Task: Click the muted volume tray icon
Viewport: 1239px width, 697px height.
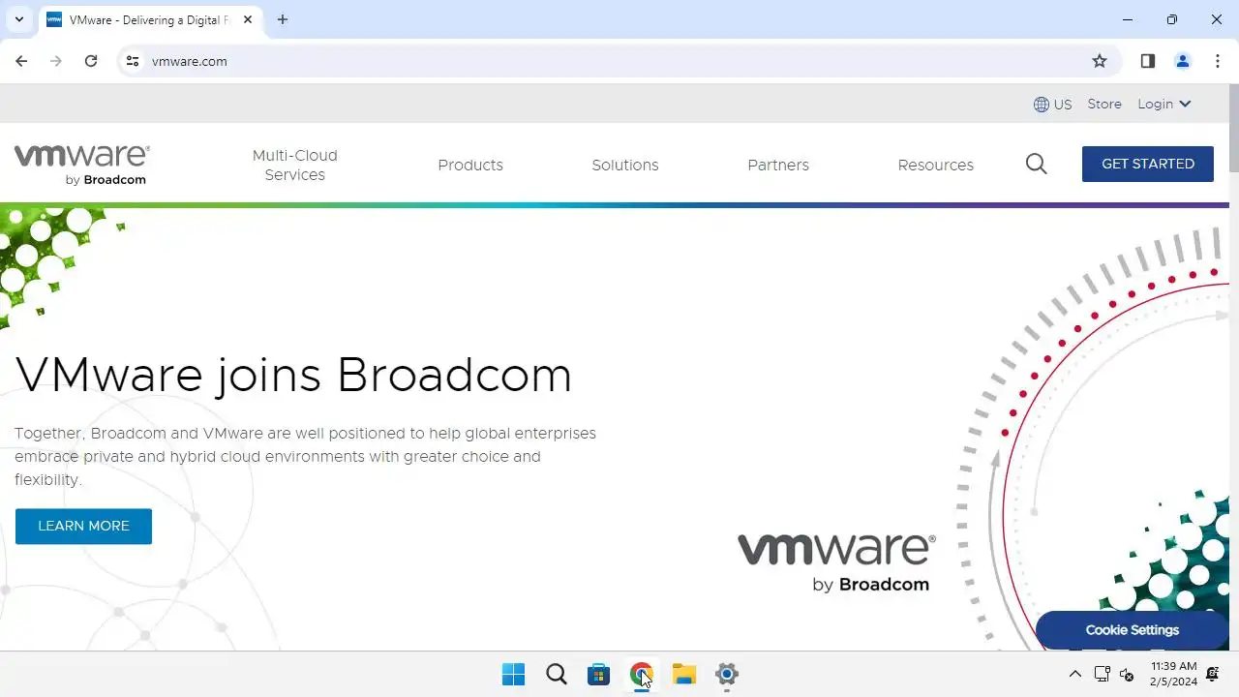Action: point(1127,675)
